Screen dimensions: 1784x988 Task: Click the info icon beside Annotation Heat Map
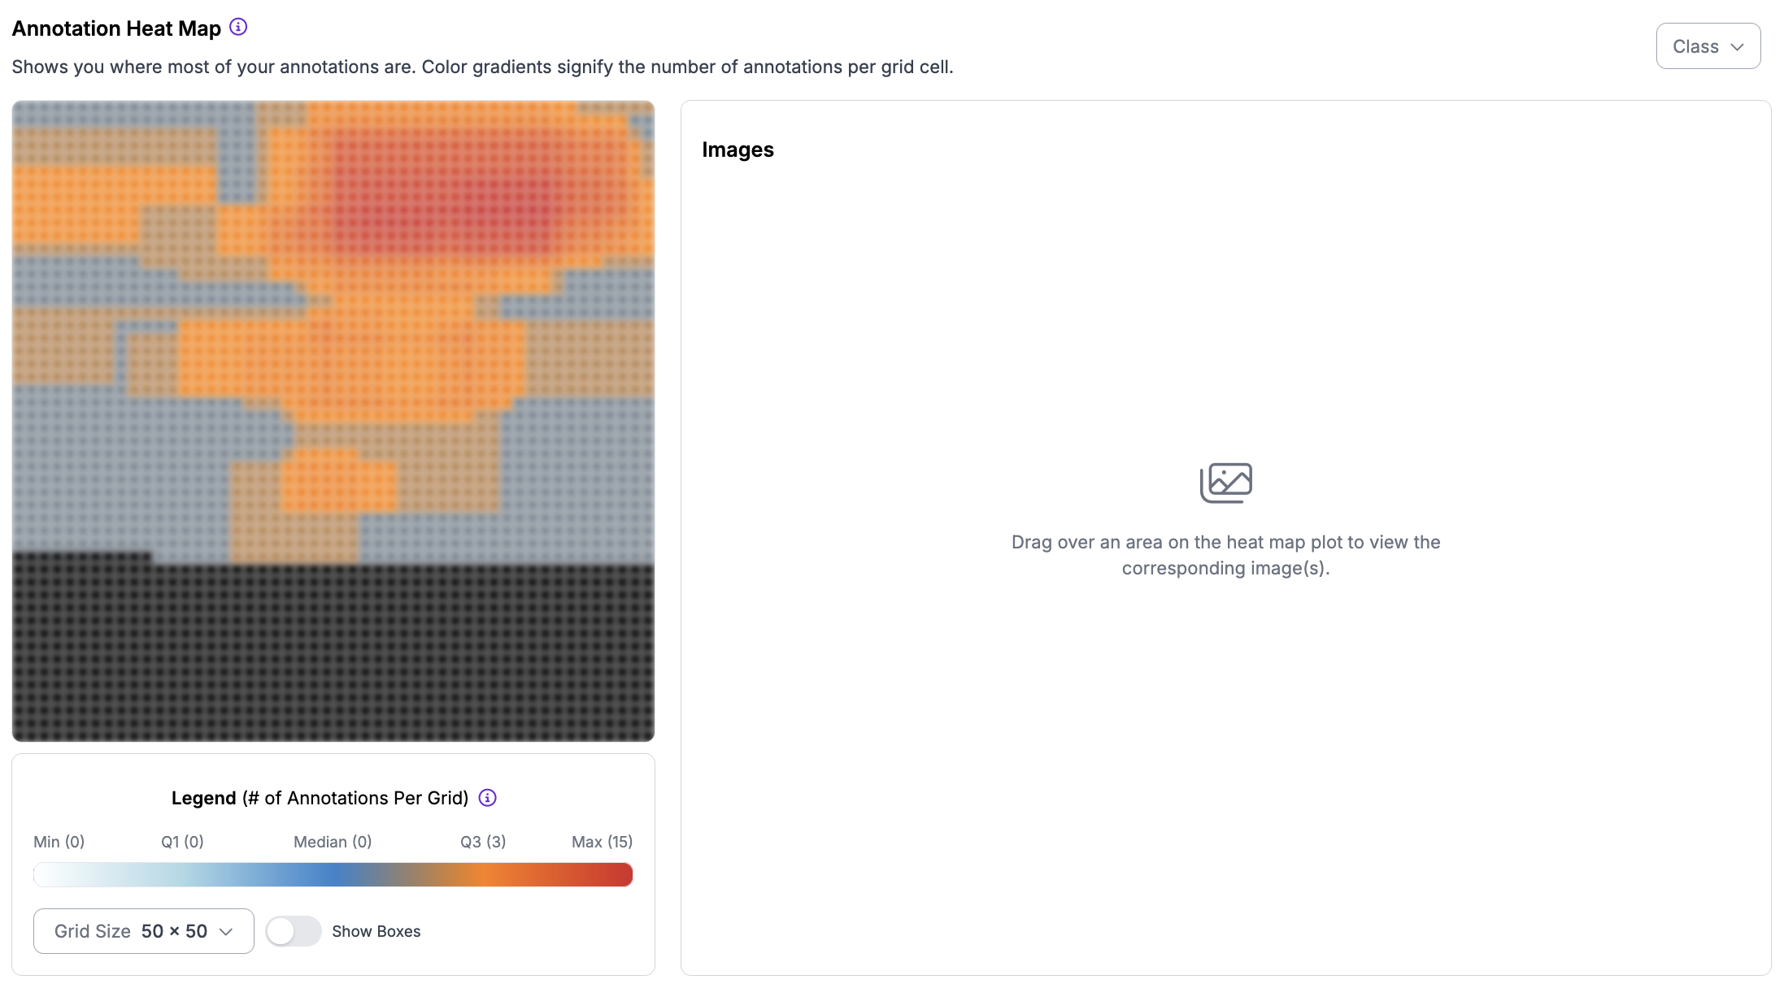[x=238, y=28]
